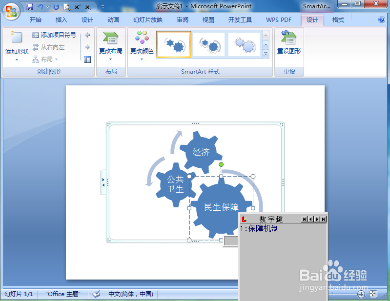The height and width of the screenshot is (301, 390).
Task: Expand SmartArt text pane side tab
Action: (x=103, y=182)
